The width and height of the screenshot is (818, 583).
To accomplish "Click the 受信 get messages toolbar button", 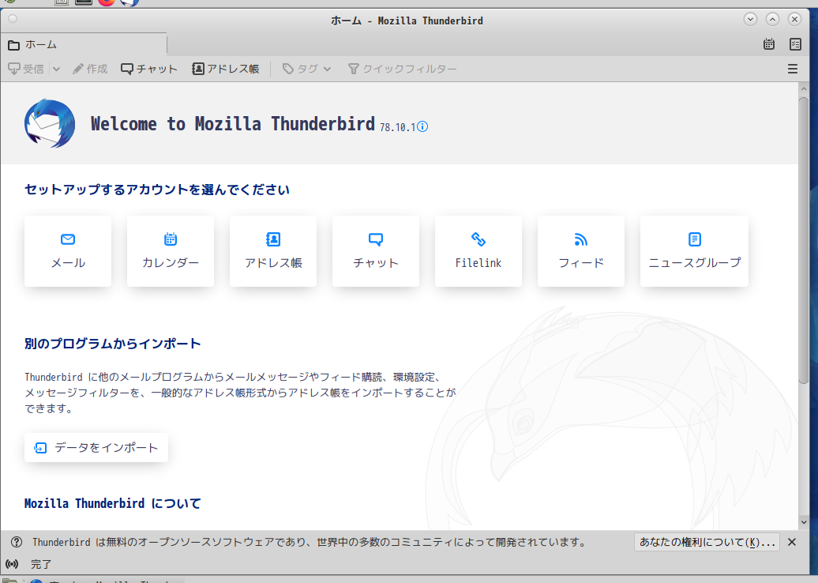I will point(26,69).
